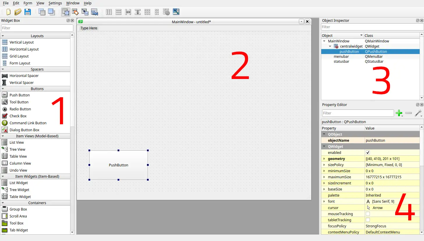Select the Edit Widgets mode icon

pyautogui.click(x=66, y=12)
